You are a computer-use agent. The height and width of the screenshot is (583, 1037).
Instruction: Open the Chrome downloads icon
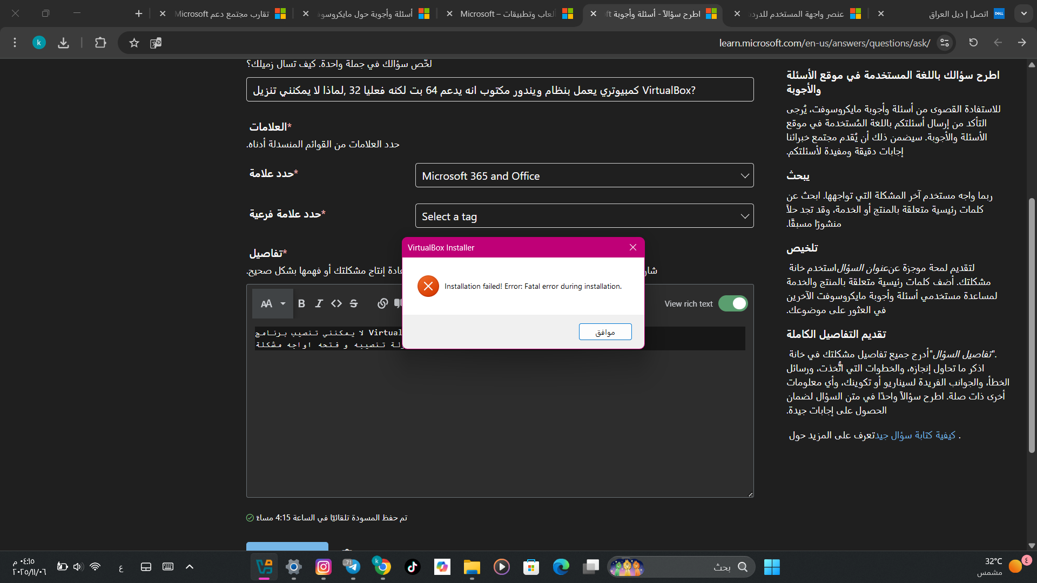(63, 43)
